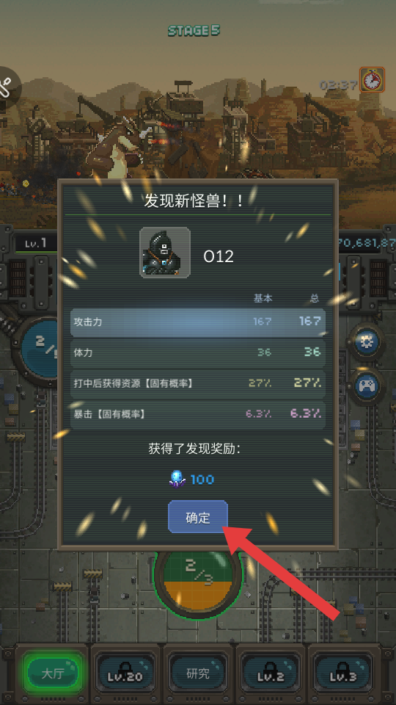Tap the blue 2/ gauge on left

(x=38, y=350)
